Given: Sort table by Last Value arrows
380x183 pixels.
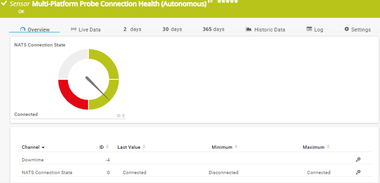Looking at the screenshot, I should point(144,147).
